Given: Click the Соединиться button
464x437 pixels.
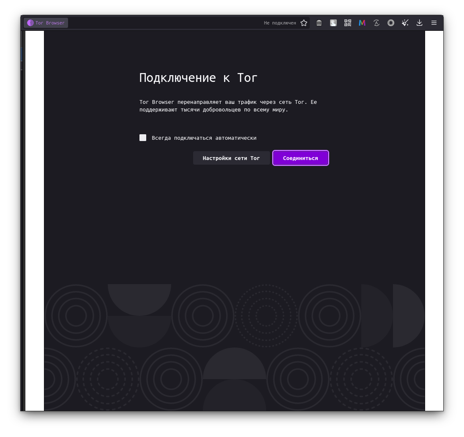Looking at the screenshot, I should tap(300, 158).
